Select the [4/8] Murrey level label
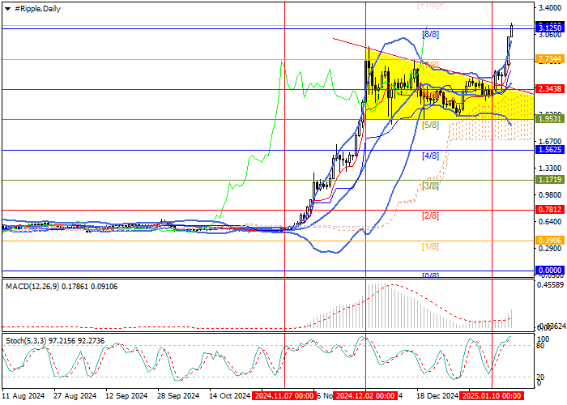Viewport: 567px width, 405px height. [430, 156]
